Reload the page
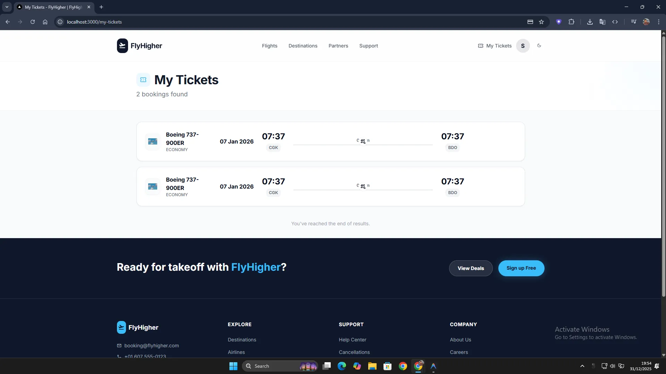666x374 pixels. point(33,22)
